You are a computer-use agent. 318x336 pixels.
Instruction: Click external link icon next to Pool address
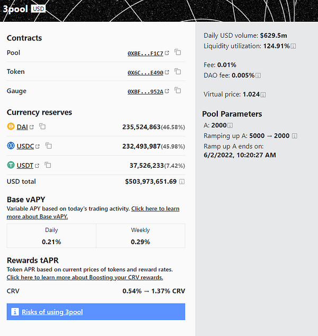(167, 53)
